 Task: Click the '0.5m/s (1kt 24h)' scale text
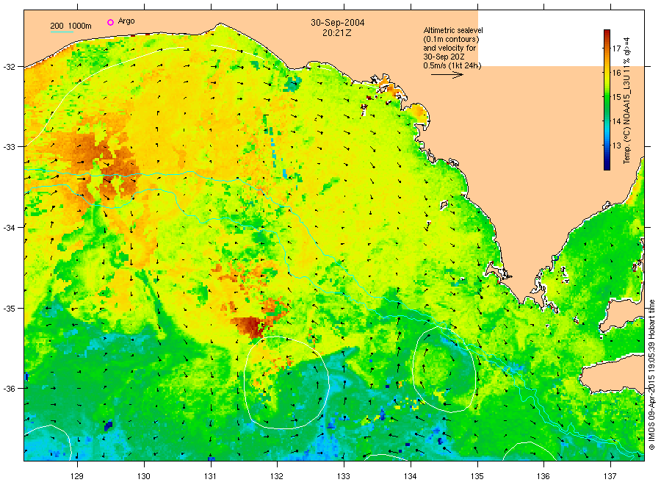[452, 65]
